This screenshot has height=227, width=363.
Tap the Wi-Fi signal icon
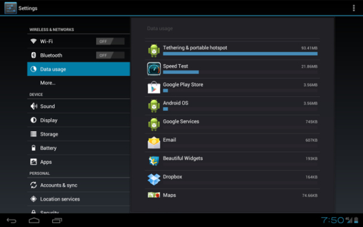point(34,41)
